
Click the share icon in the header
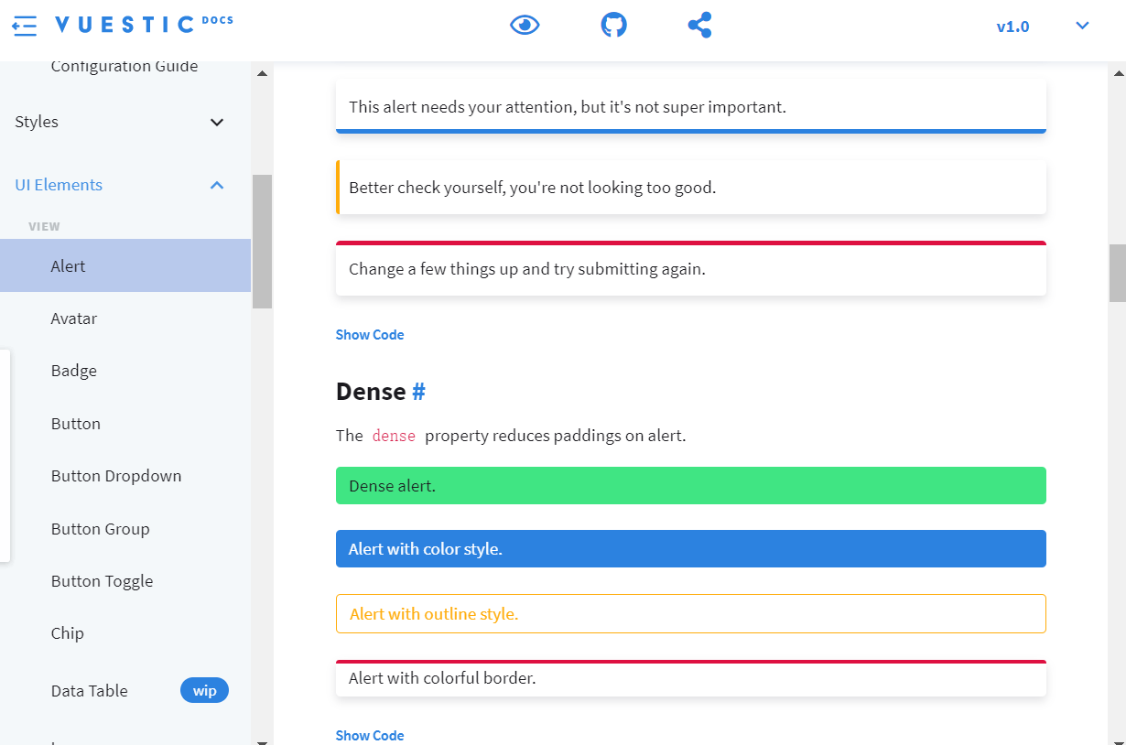(699, 25)
